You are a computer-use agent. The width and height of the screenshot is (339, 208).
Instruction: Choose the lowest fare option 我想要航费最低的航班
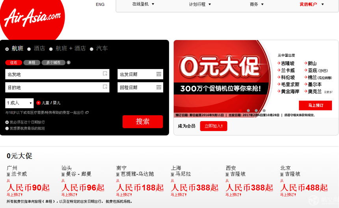pos(7,128)
